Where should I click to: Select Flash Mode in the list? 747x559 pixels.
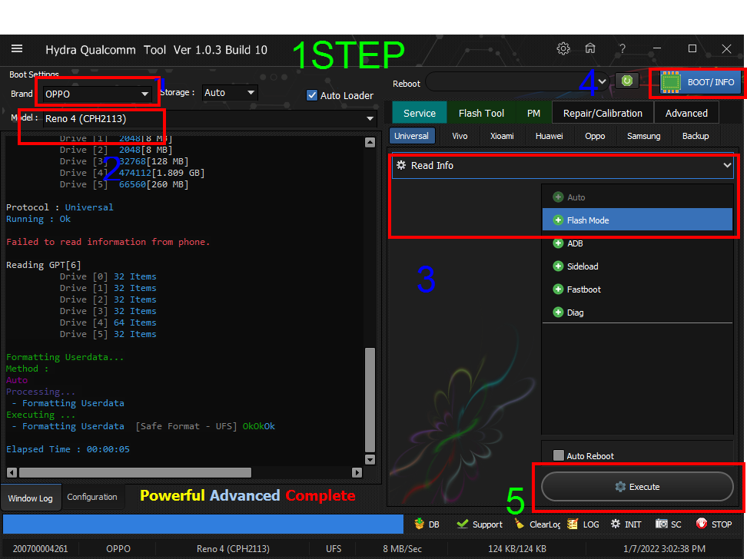tap(637, 220)
